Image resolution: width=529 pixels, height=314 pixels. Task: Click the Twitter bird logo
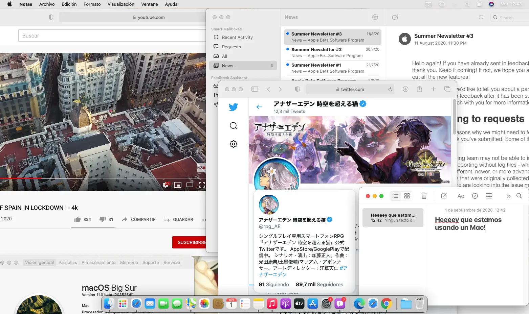click(234, 107)
